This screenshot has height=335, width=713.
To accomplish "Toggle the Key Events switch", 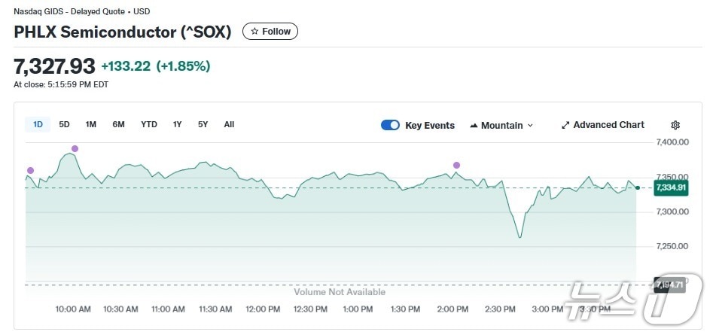I will coord(390,125).
